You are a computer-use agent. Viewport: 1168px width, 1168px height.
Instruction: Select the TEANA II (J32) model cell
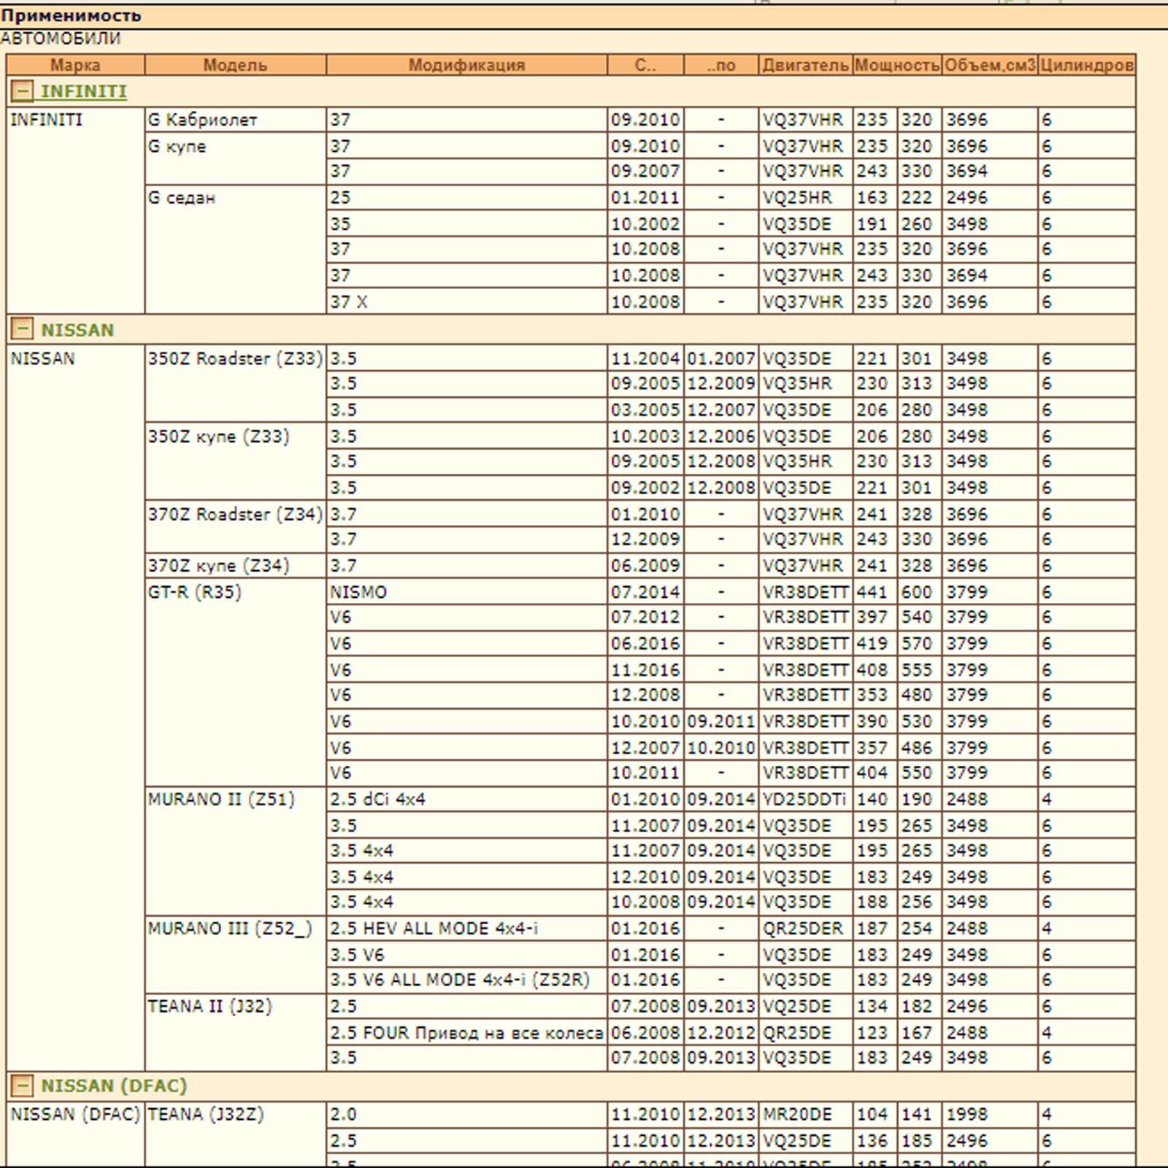(210, 1007)
